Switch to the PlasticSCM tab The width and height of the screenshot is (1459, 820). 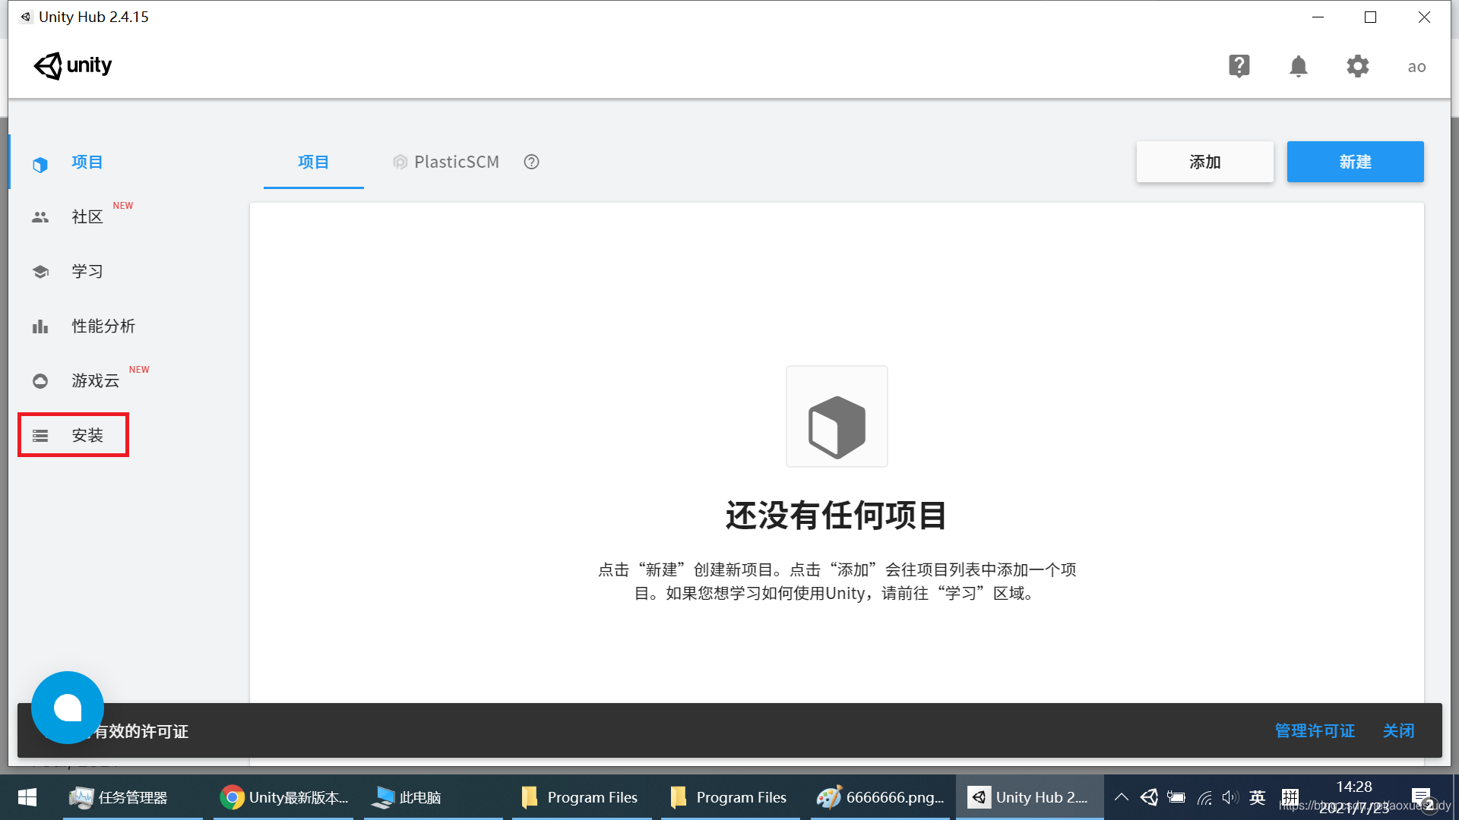pos(446,162)
